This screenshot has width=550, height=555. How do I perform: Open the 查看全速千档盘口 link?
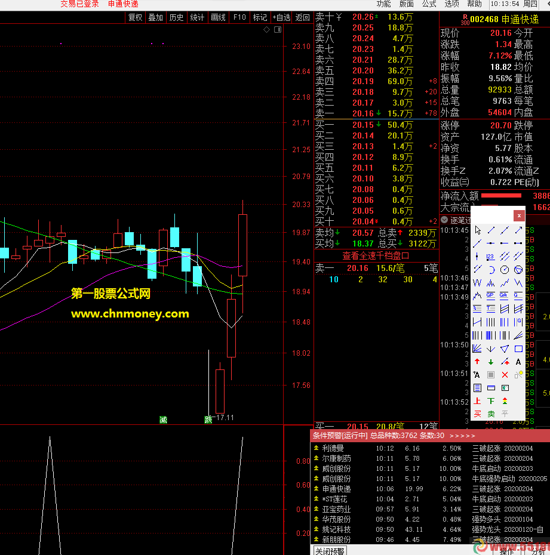[x=376, y=256]
